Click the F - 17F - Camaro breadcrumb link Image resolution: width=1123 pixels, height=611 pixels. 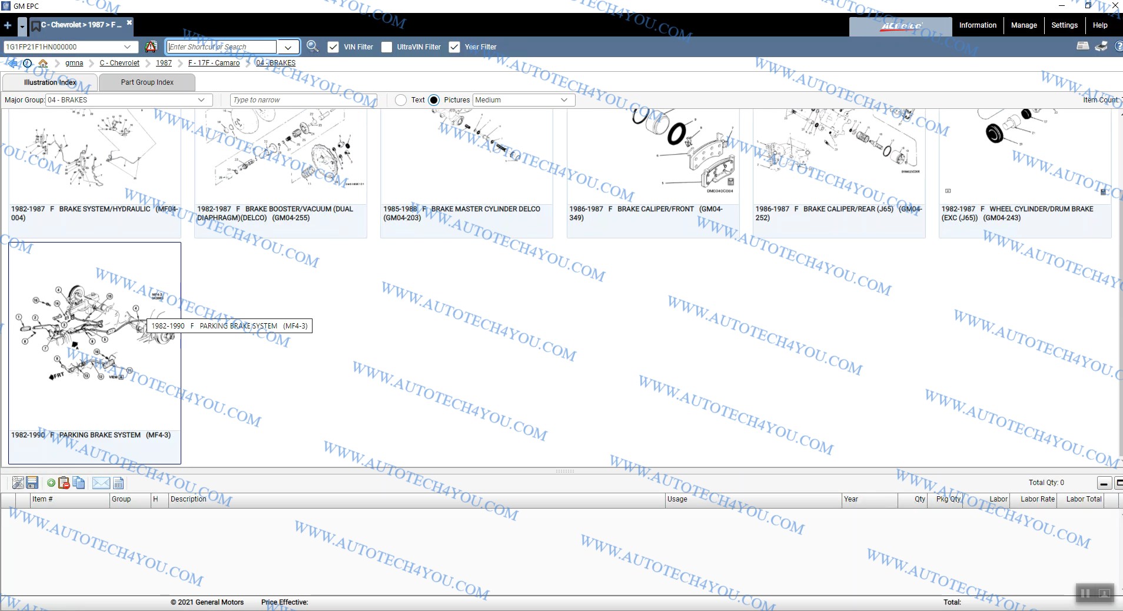[x=214, y=63]
